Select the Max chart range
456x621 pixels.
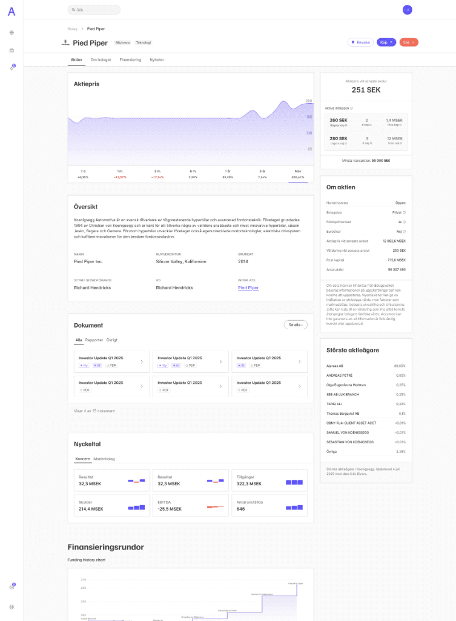pos(298,174)
